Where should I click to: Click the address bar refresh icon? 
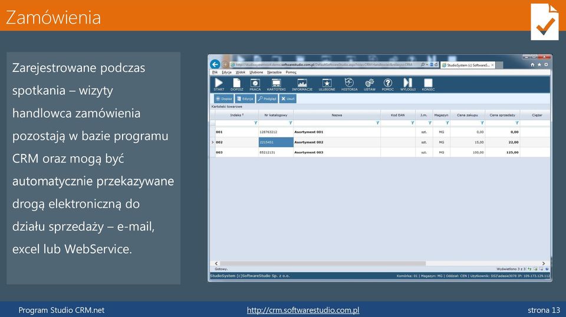tap(436, 65)
